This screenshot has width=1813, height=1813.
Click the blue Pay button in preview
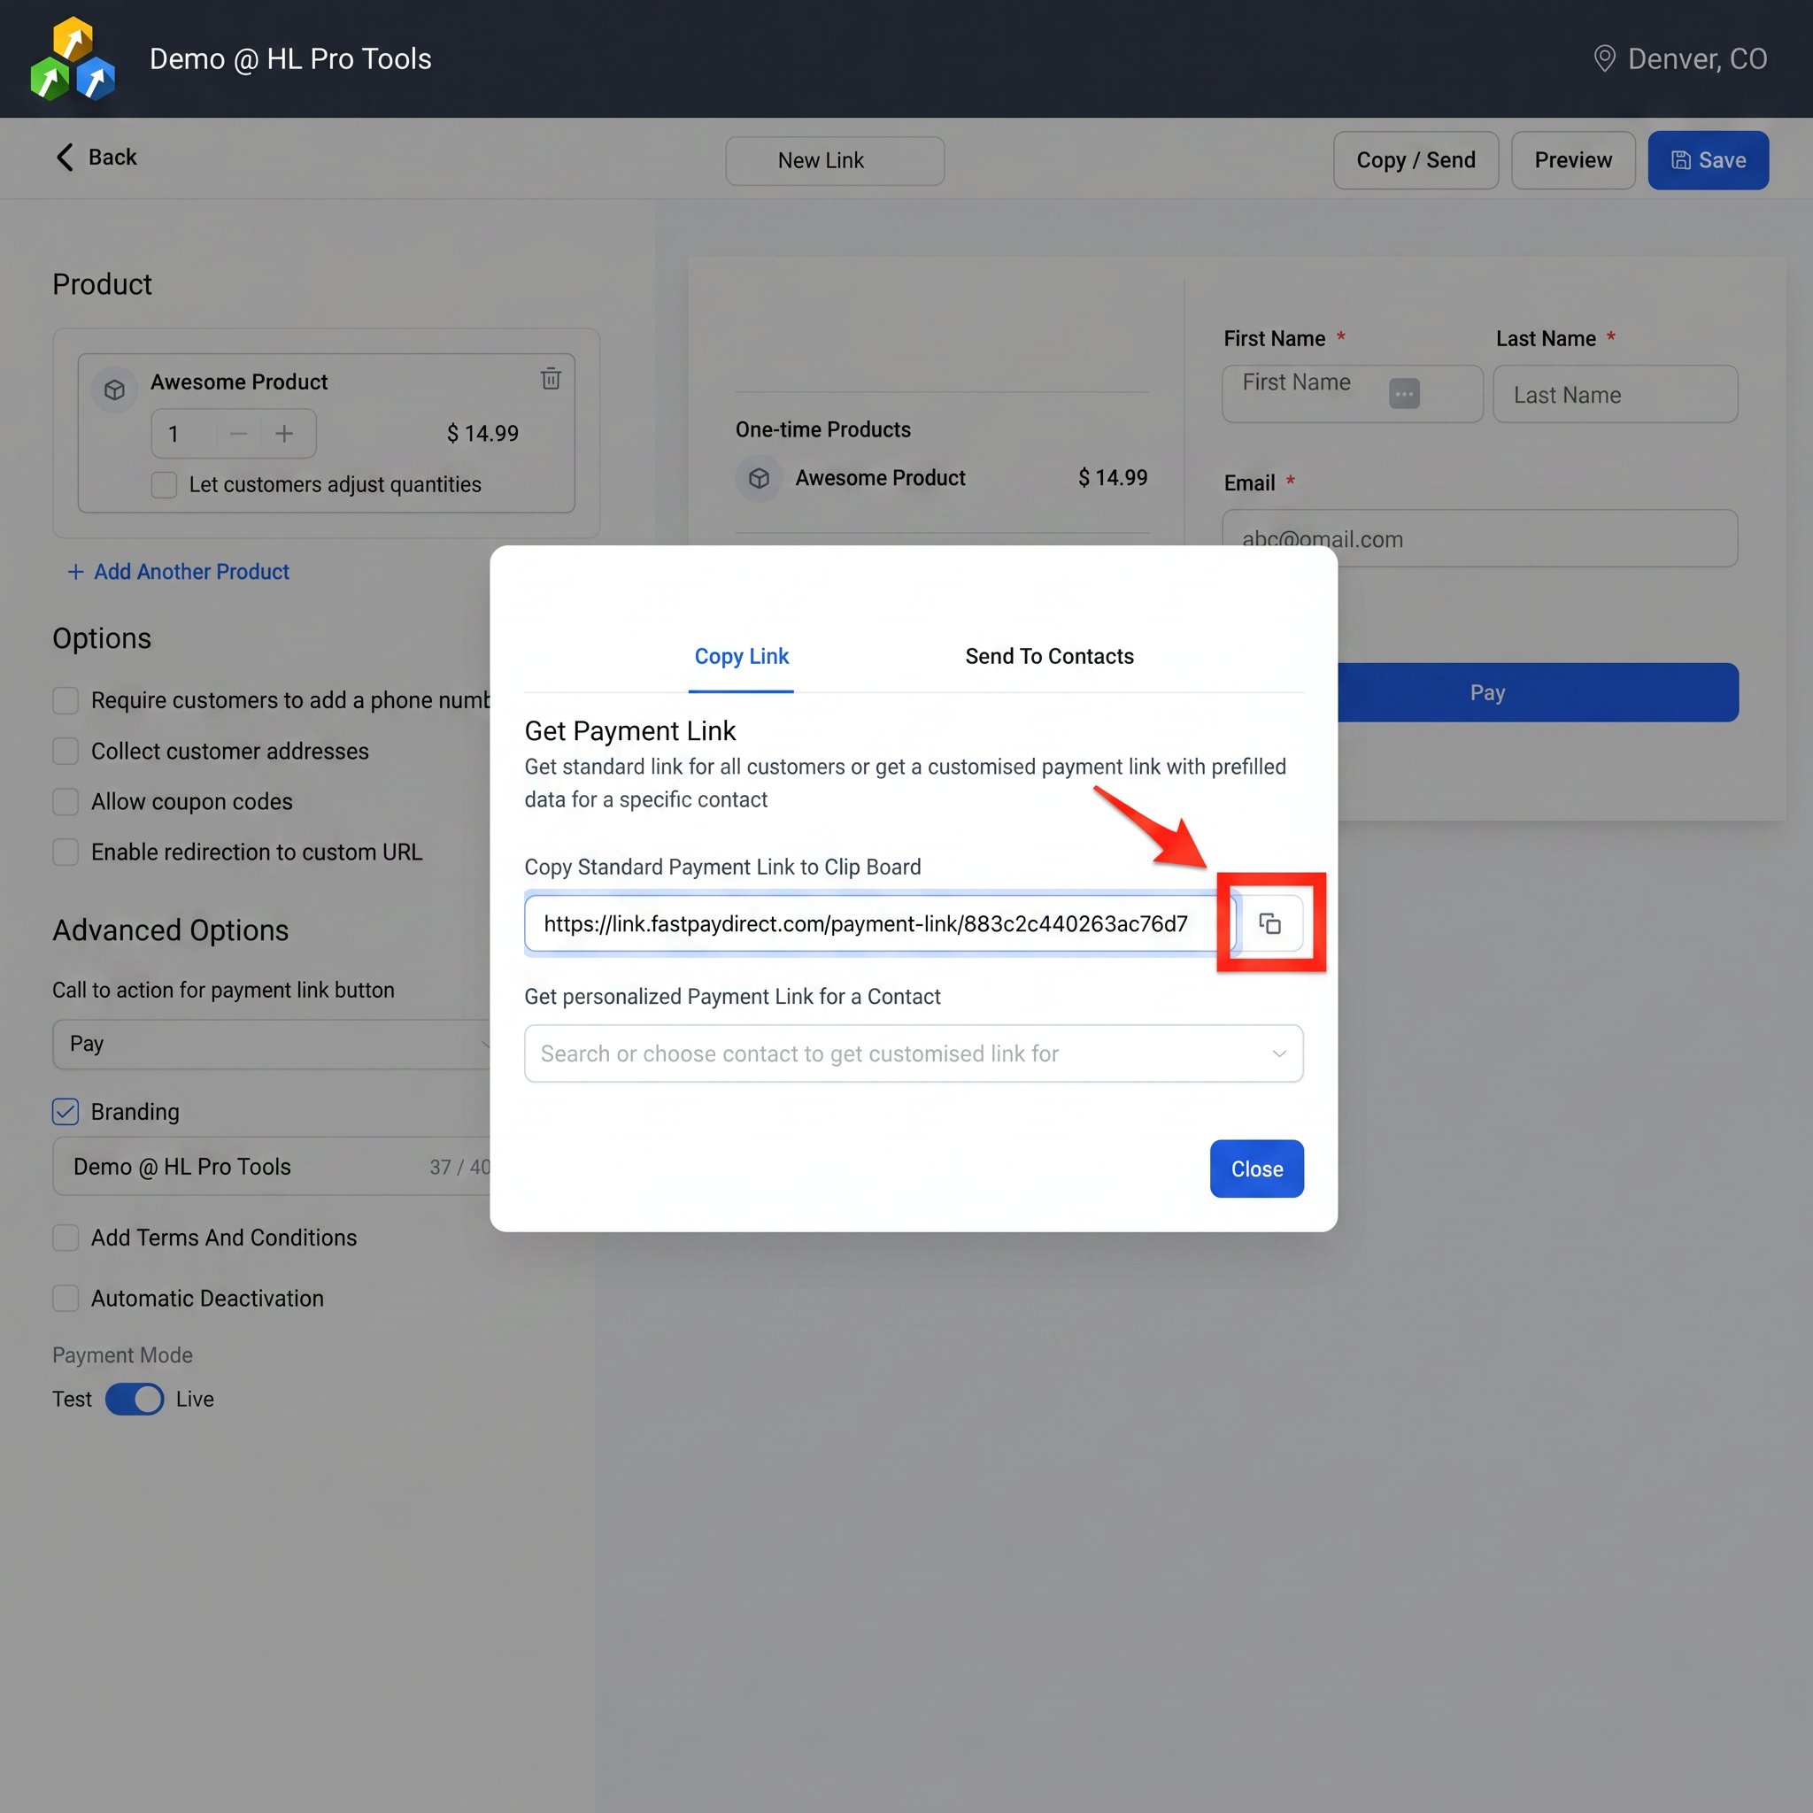coord(1537,692)
